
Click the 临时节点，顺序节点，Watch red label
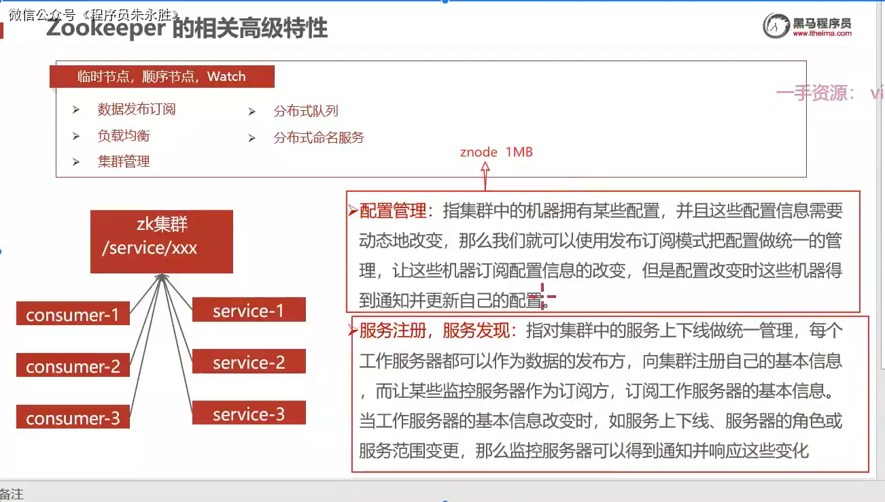coord(162,76)
